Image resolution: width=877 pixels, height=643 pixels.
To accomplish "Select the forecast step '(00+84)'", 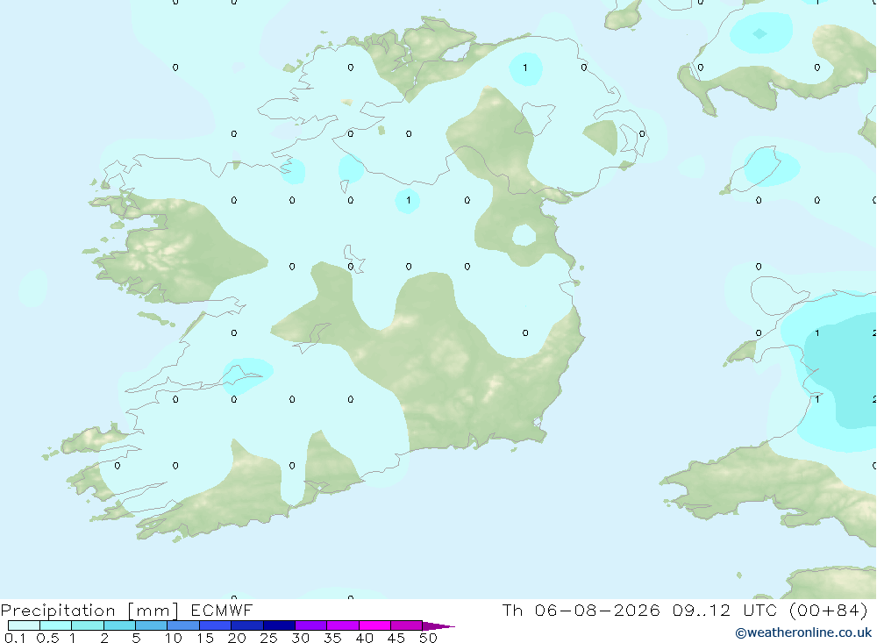I will point(829,610).
